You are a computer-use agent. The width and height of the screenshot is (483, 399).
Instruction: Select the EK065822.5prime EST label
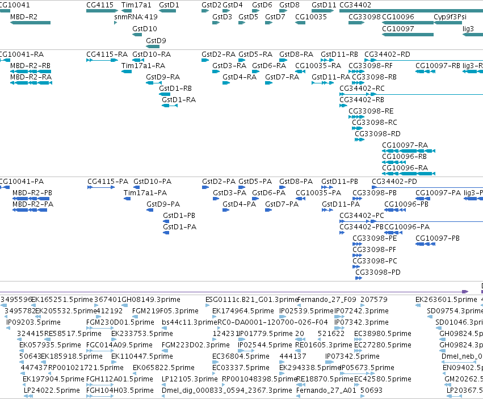tap(163, 368)
